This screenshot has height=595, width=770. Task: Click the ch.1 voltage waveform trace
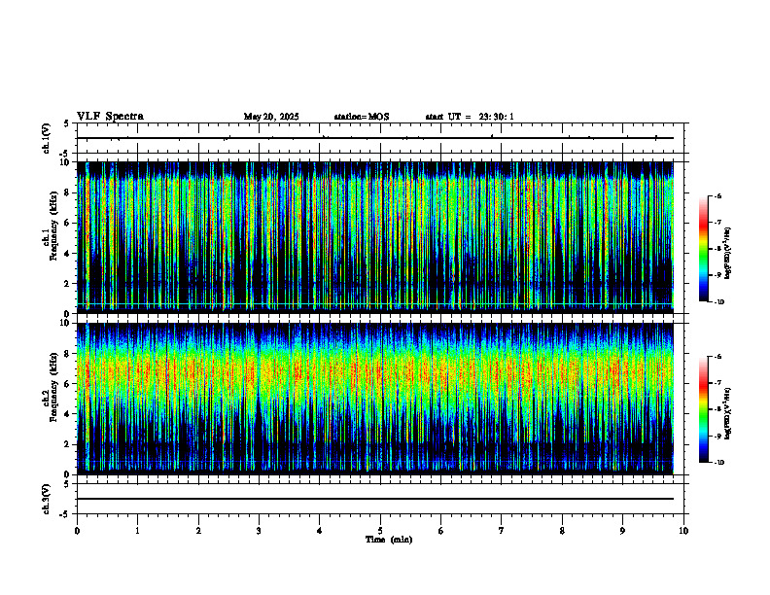click(374, 138)
